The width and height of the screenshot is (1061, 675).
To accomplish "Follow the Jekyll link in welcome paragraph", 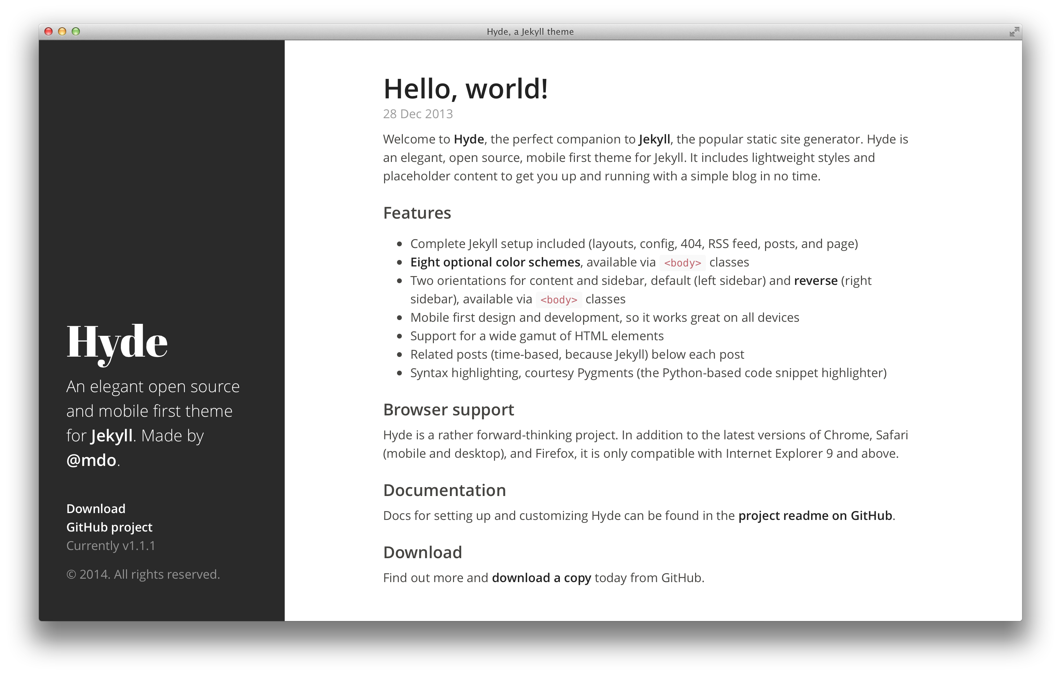I will 654,139.
